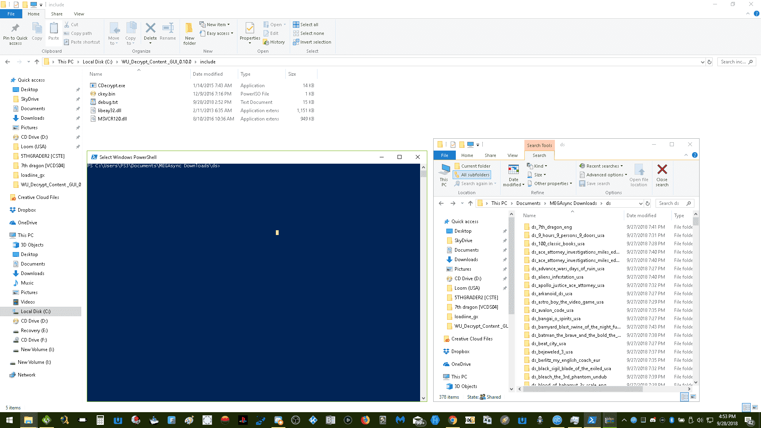Switch to the View tab in include window
761x428 pixels.
click(79, 14)
